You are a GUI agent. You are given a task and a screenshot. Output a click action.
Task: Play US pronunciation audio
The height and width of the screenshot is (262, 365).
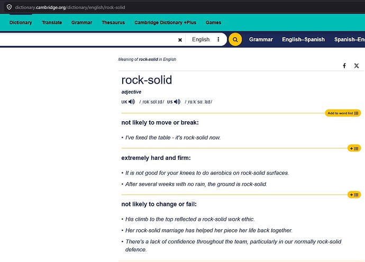177,102
